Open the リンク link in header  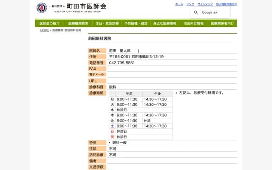pyautogui.click(x=190, y=4)
